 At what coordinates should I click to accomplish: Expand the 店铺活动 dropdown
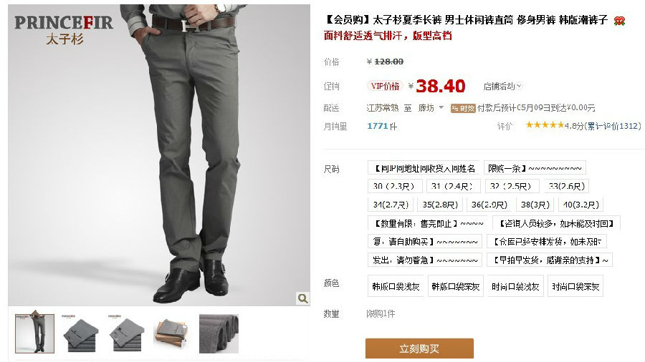click(x=502, y=86)
